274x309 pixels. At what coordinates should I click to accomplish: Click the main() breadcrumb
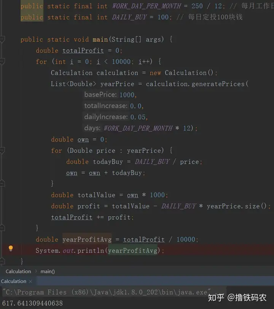[48, 271]
